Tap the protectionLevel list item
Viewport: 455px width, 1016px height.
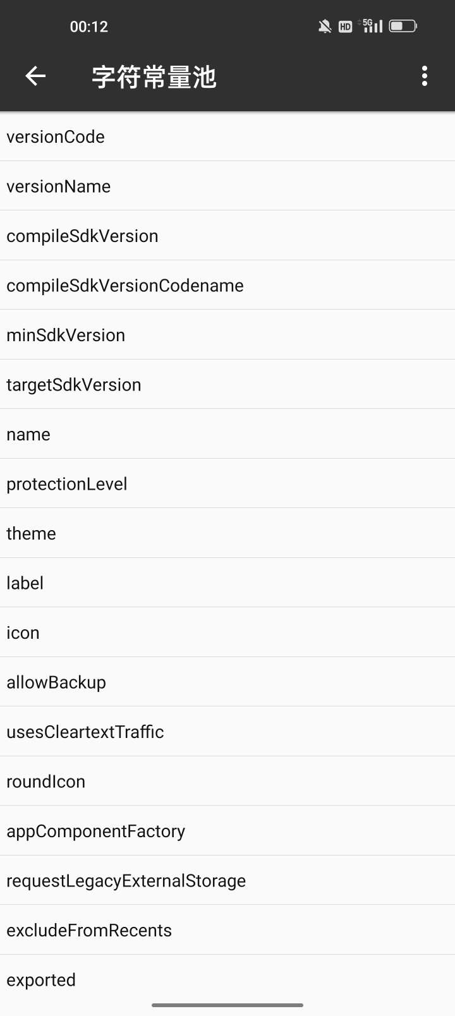click(227, 484)
